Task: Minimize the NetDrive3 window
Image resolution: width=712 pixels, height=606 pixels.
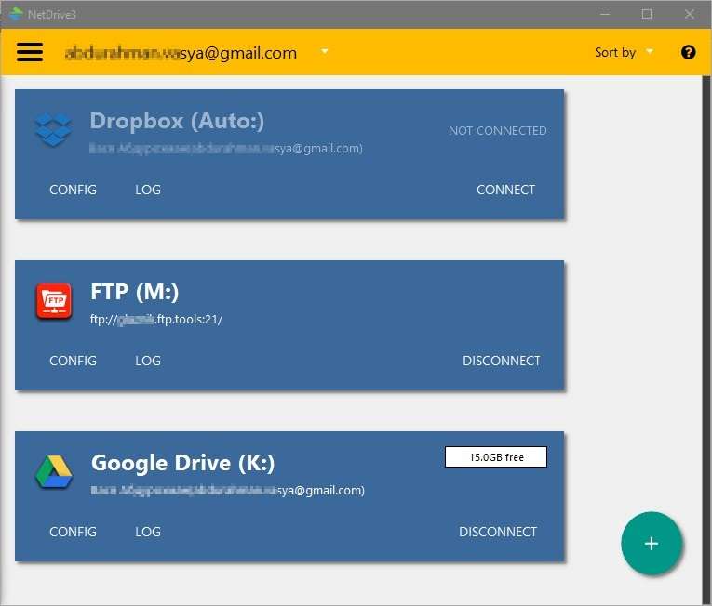Action: click(605, 14)
